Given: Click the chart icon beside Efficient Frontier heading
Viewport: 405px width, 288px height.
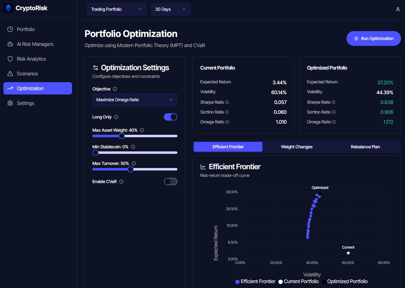Looking at the screenshot, I should pos(203,167).
